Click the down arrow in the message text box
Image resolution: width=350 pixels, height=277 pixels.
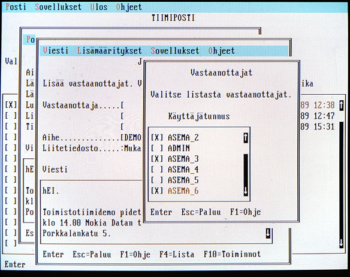pos(268,233)
